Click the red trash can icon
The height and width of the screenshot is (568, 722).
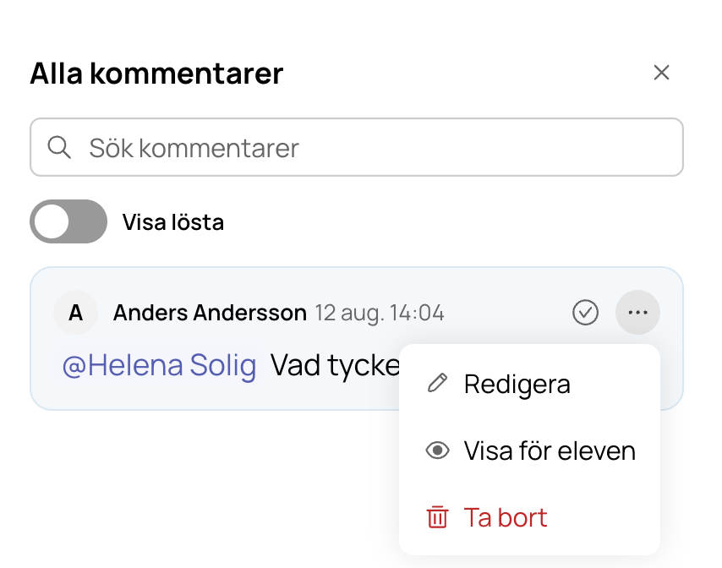point(437,517)
